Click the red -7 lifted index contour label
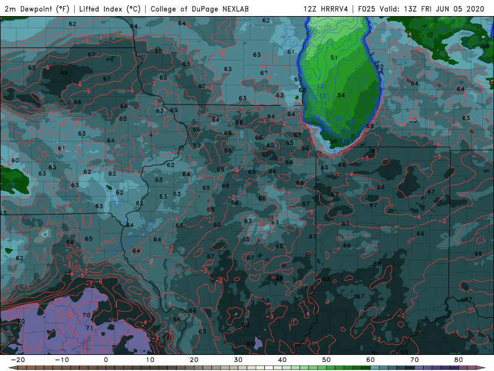 pyautogui.click(x=89, y=284)
